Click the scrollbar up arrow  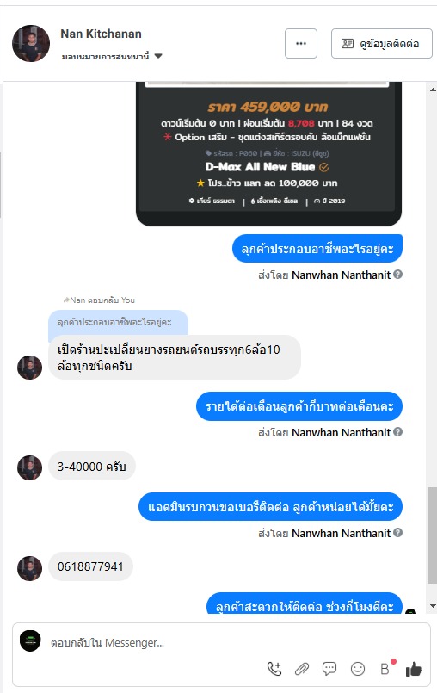click(x=433, y=90)
